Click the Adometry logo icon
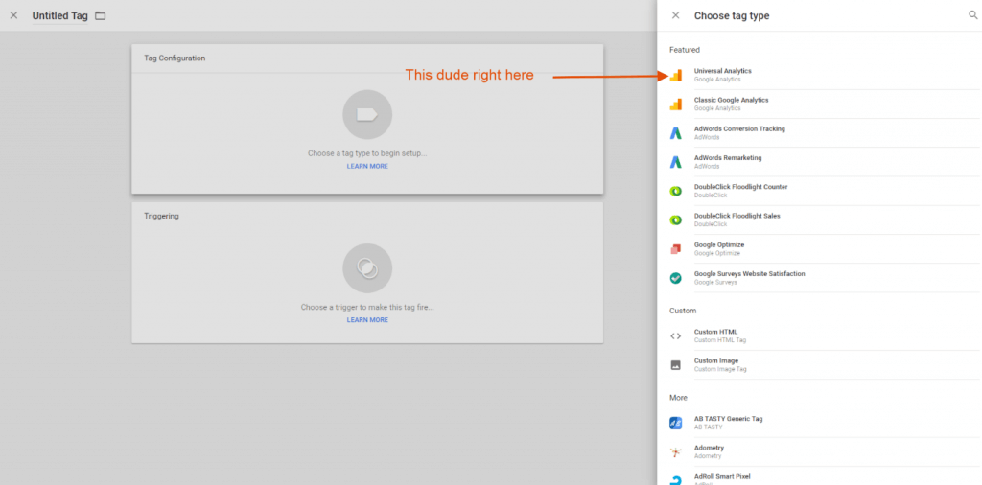Viewport: 982px width, 485px height. (676, 451)
